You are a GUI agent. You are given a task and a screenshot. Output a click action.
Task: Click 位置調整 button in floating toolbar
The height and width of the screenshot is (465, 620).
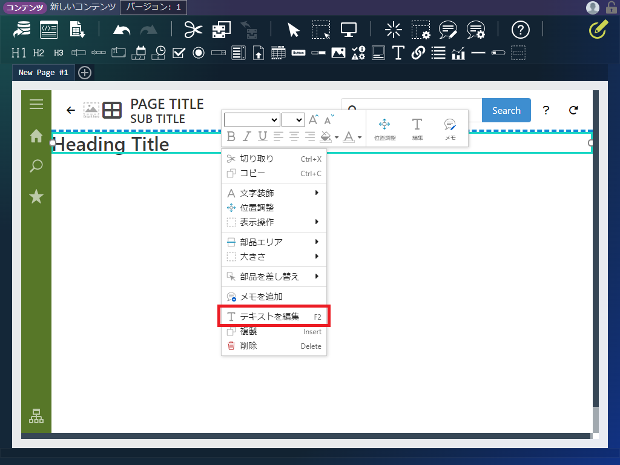[384, 129]
